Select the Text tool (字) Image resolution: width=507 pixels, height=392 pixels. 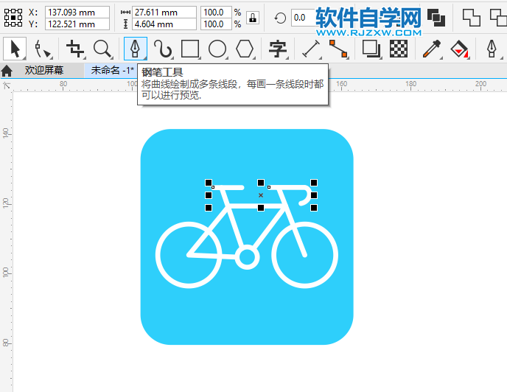click(x=278, y=49)
